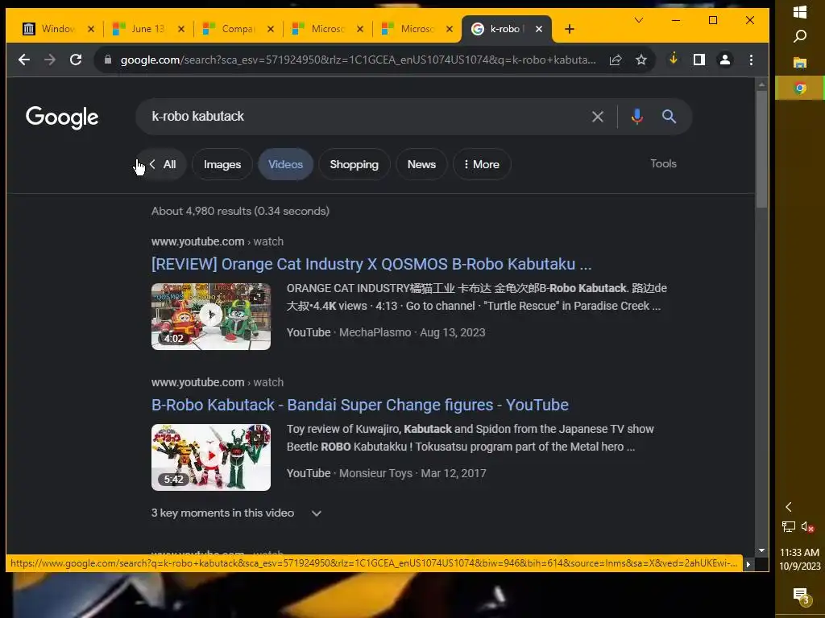Viewport: 825px width, 618px height.
Task: Go to the Google homepage logo
Action: (62, 117)
